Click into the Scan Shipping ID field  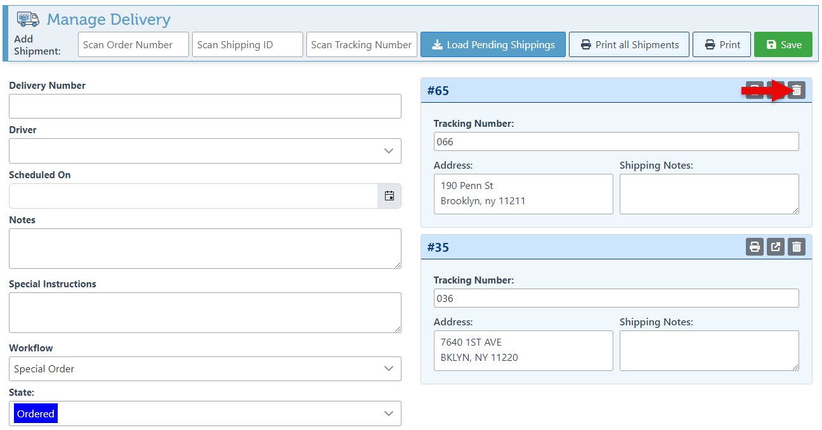[x=247, y=45]
